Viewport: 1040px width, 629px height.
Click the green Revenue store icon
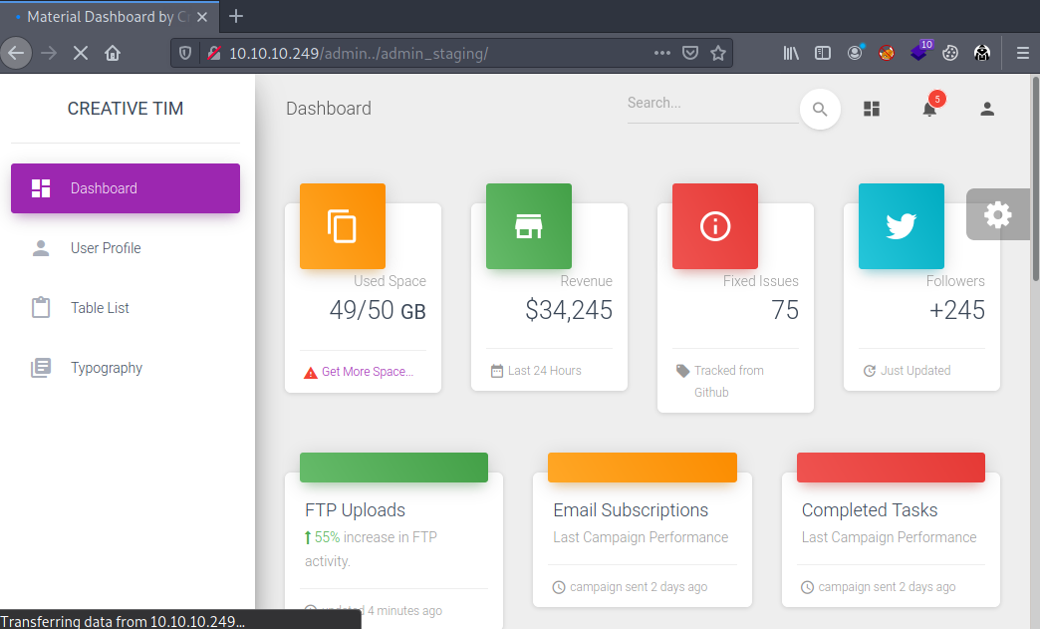(x=528, y=226)
